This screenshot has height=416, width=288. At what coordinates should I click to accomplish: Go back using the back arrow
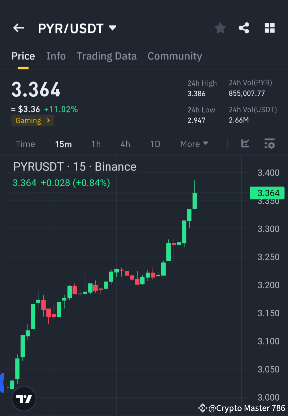[19, 28]
